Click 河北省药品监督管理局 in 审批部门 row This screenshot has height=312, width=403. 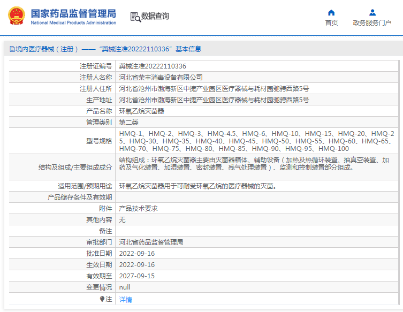point(151,242)
